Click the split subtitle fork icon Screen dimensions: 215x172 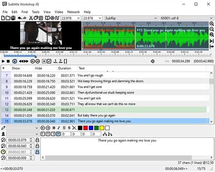(x=105, y=134)
